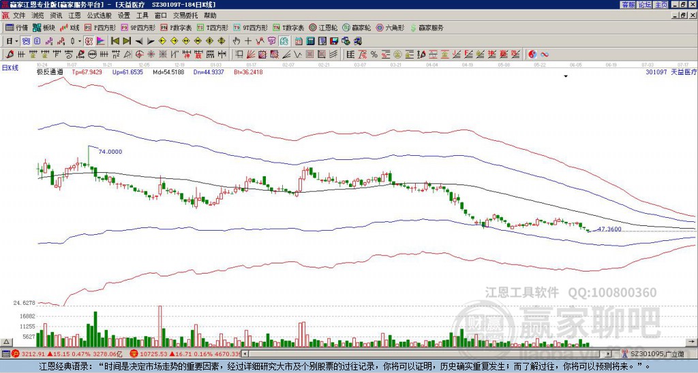This screenshot has width=698, height=373.
Task: Click the 行情 toolbar button
Action: pos(16,27)
